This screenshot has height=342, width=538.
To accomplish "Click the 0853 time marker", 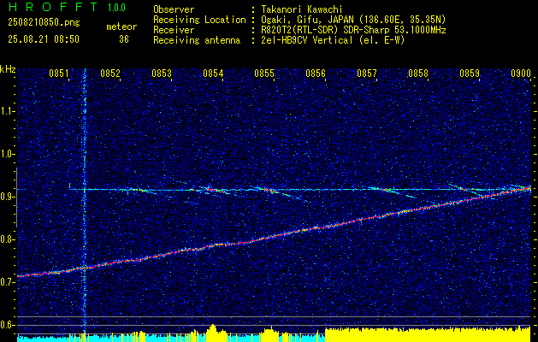I will pos(162,74).
